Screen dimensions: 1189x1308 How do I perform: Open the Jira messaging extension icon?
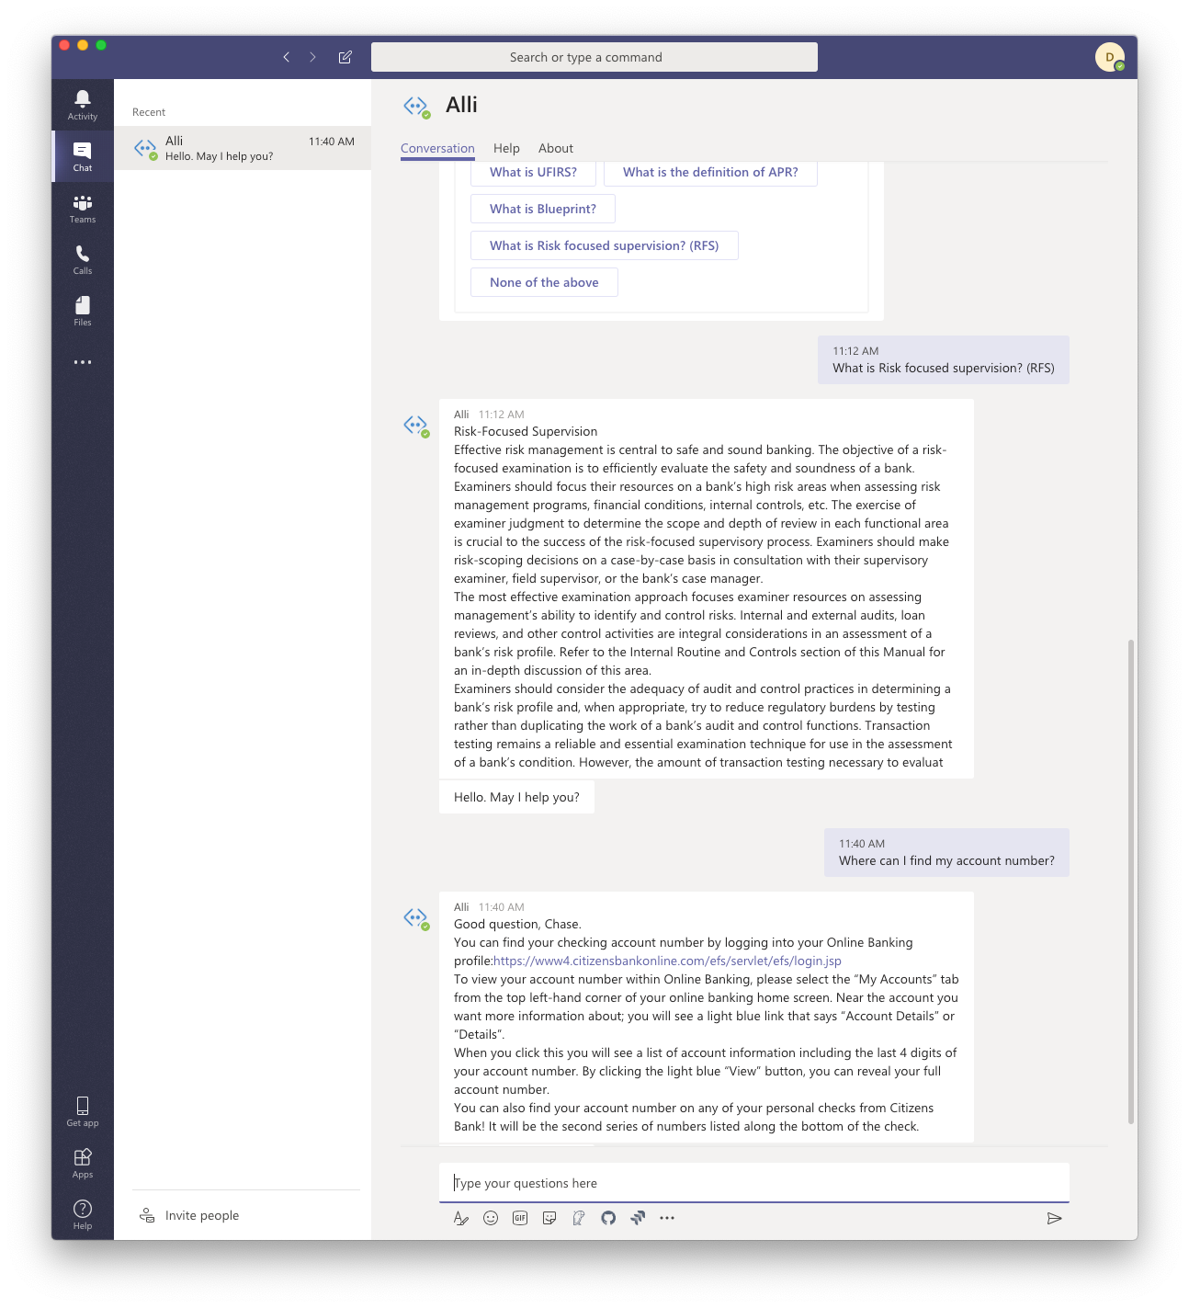[638, 1218]
